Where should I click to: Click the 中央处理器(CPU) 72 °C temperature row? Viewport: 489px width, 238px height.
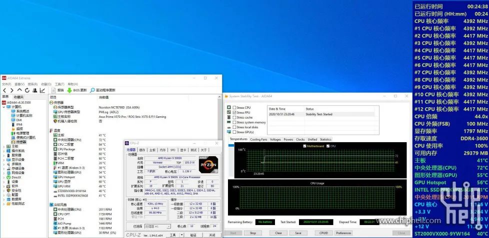(79, 140)
